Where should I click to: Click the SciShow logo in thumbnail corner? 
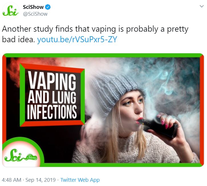(21, 155)
